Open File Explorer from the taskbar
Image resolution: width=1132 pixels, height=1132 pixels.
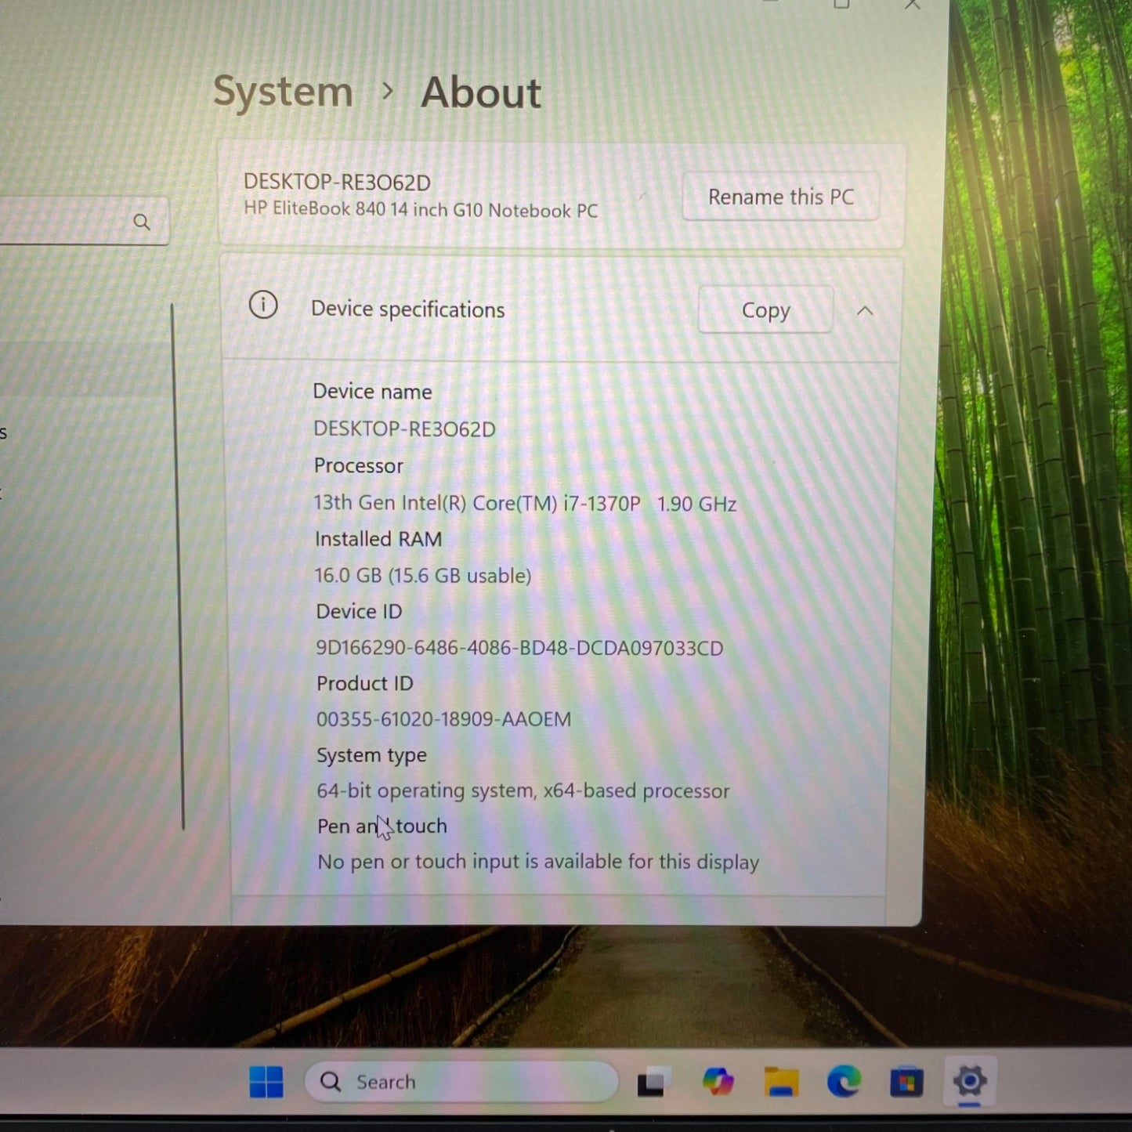coord(780,1082)
